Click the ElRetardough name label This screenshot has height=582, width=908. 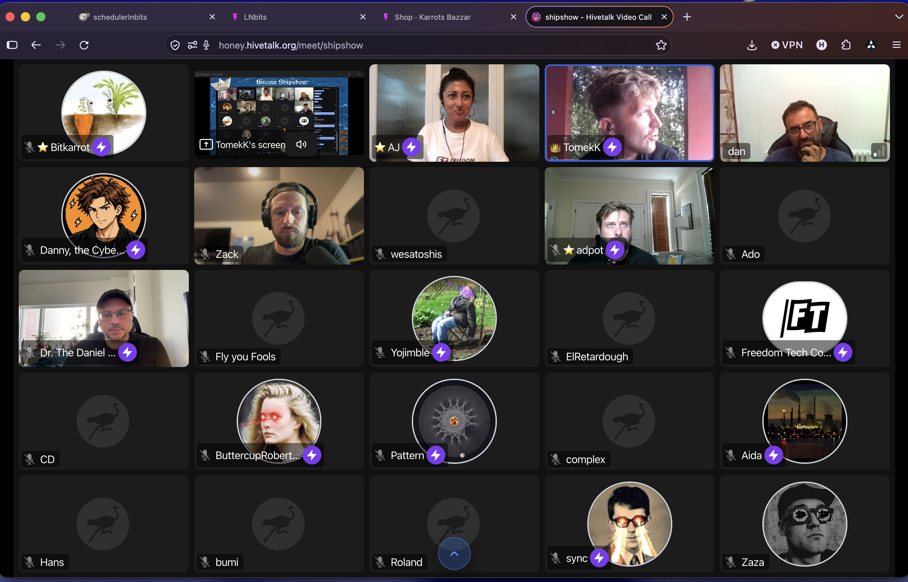[597, 356]
